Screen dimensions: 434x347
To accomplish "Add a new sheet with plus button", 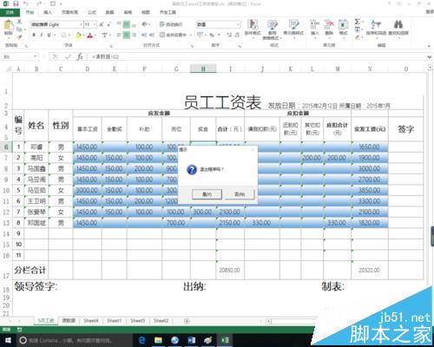I will [187, 321].
